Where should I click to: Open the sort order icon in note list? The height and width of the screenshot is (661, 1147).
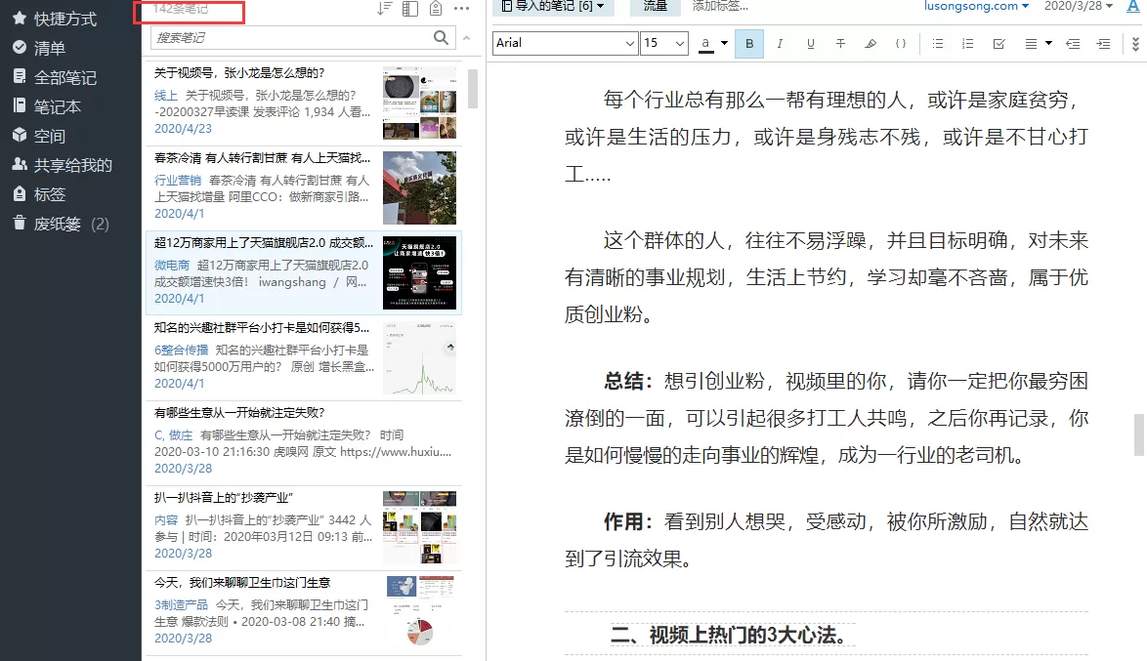(385, 9)
